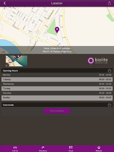Go back using the top-left arrow
The height and width of the screenshot is (152, 114).
click(4, 3)
